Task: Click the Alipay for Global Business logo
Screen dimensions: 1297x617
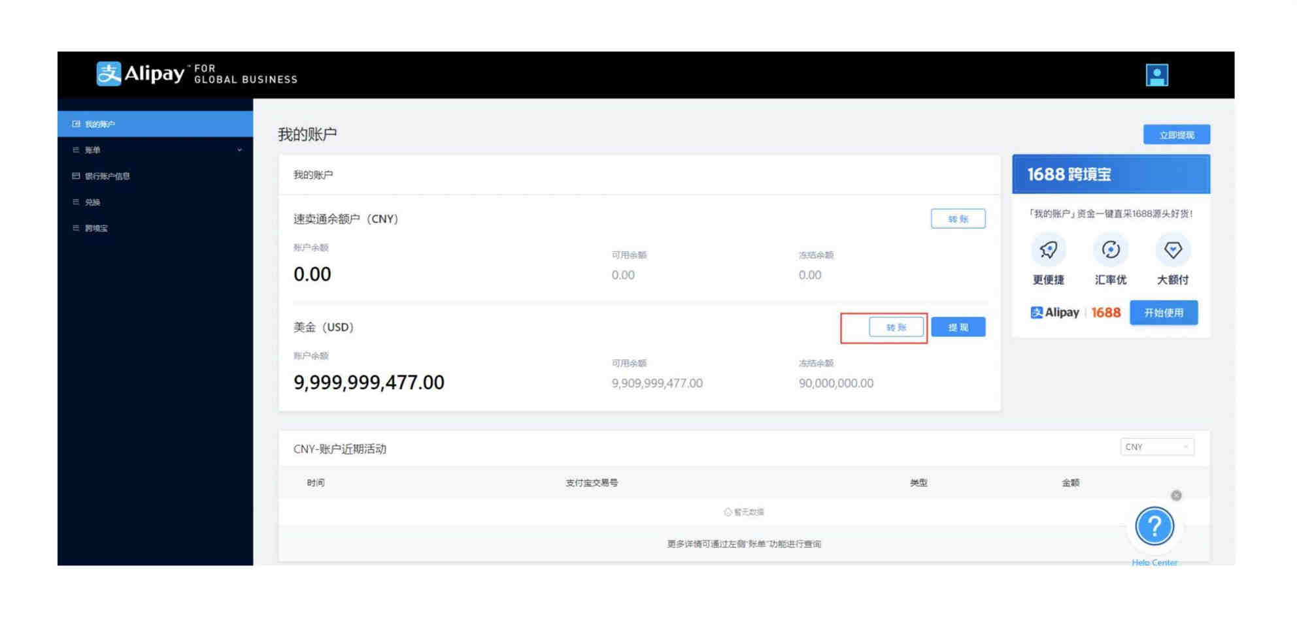Action: coord(197,74)
